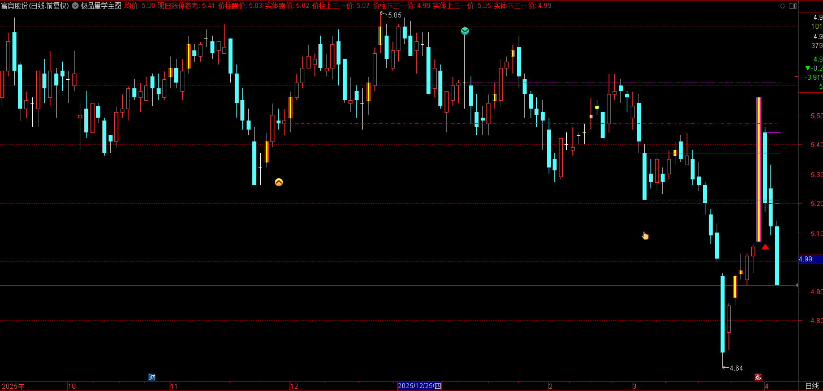Image resolution: width=823 pixels, height=391 pixels.
Task: Click month 11 on the time axis
Action: point(174,386)
